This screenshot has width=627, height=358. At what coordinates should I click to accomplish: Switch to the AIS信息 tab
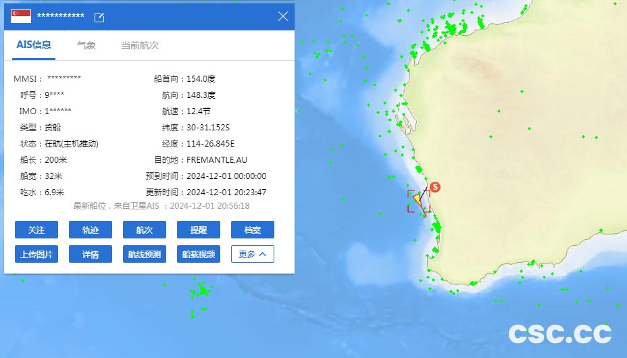[x=34, y=45]
